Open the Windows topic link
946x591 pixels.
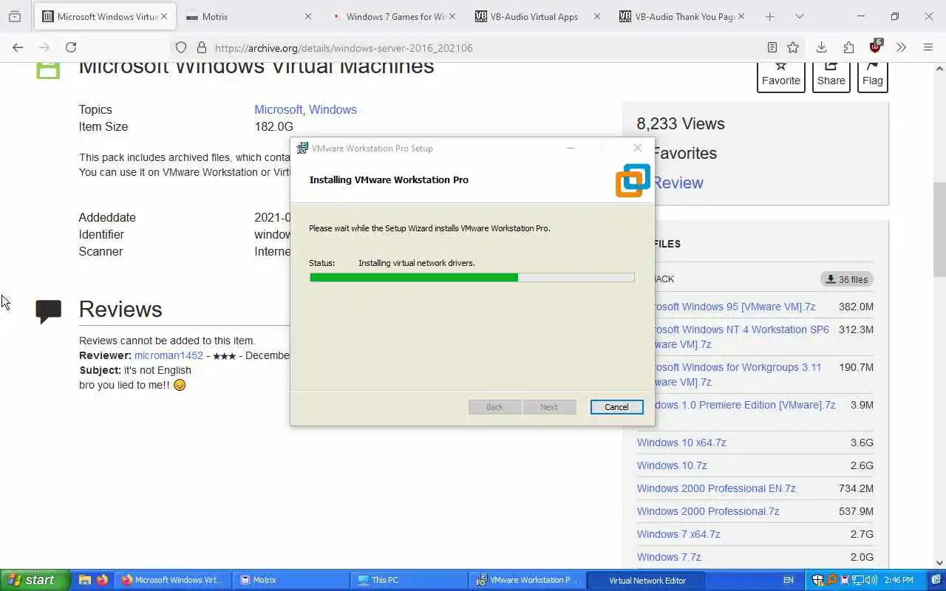(x=333, y=109)
